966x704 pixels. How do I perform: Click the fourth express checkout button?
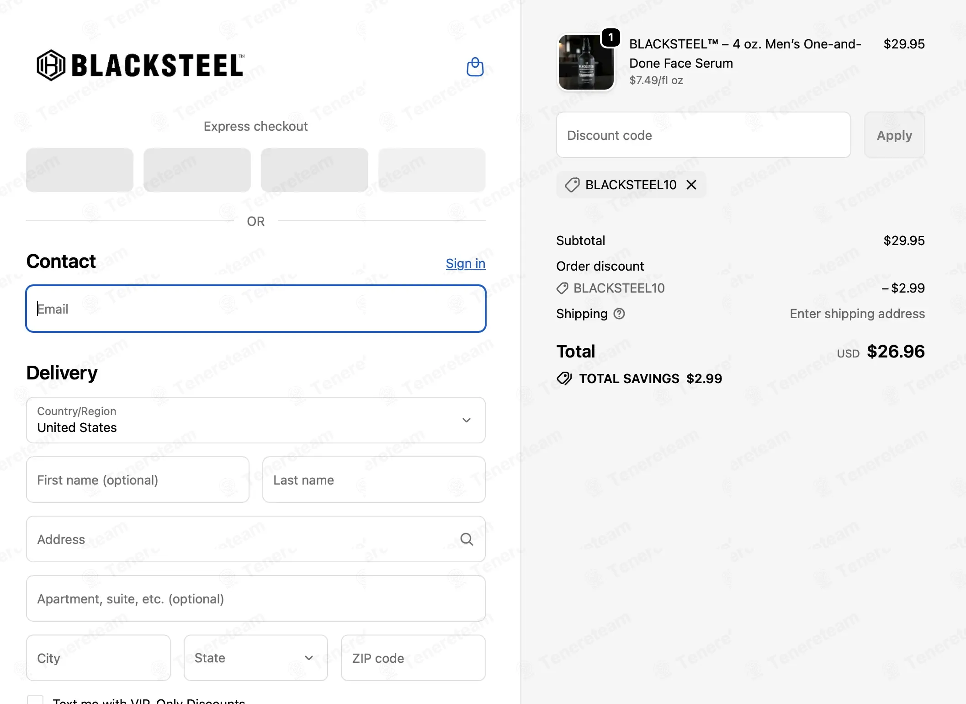point(432,170)
